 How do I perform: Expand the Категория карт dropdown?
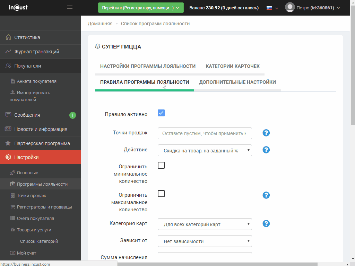pos(205,224)
